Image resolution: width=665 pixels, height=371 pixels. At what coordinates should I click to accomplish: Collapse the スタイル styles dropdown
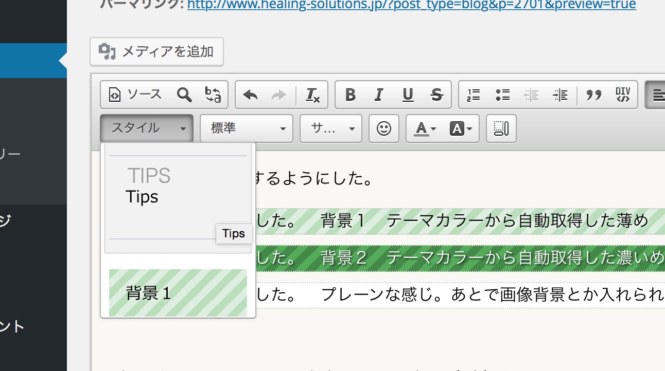pyautogui.click(x=146, y=128)
